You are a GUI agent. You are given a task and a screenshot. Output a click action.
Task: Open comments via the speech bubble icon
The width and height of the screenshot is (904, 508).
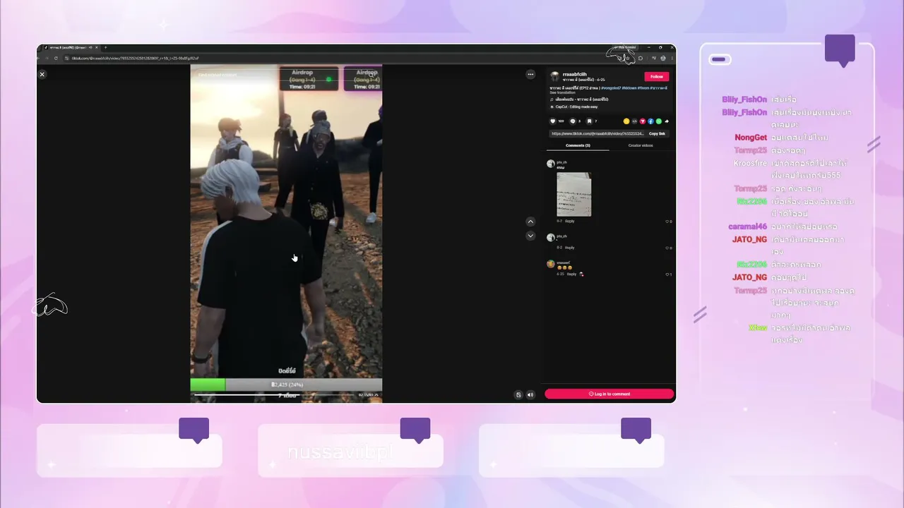coord(573,121)
